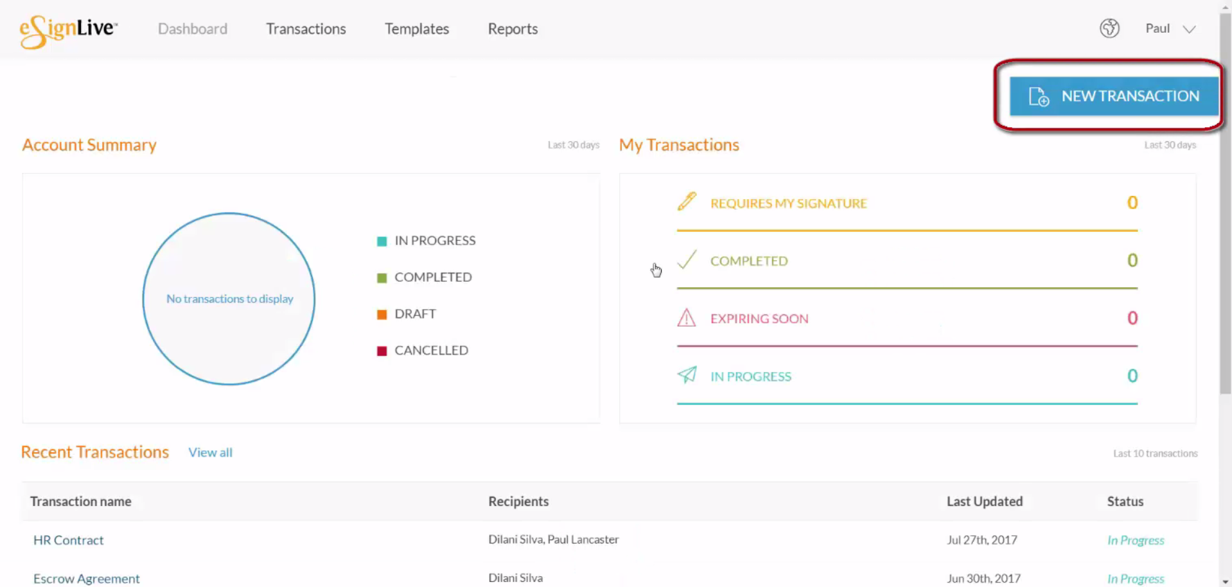1232x587 pixels.
Task: Select the paper plane icon for In Progress
Action: pyautogui.click(x=687, y=375)
